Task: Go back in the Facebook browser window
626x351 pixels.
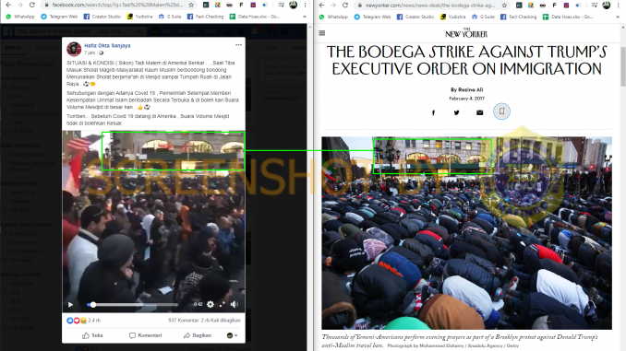Action: click(8, 6)
